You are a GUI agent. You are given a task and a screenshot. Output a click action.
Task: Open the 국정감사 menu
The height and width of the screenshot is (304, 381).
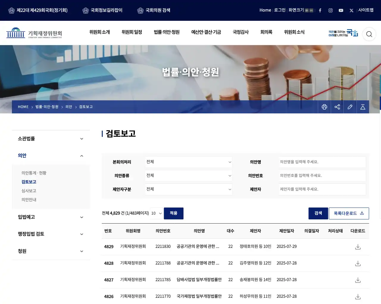pos(241,32)
